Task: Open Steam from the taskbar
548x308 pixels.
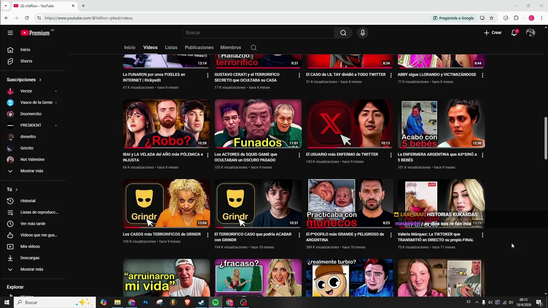Action: (x=201, y=302)
